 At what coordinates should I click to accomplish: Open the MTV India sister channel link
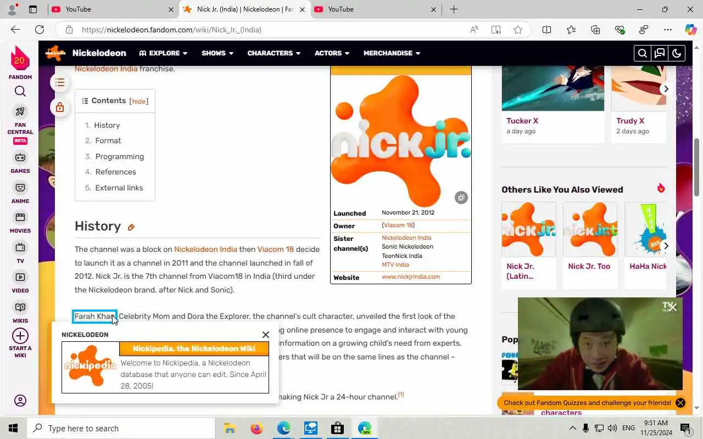395,264
